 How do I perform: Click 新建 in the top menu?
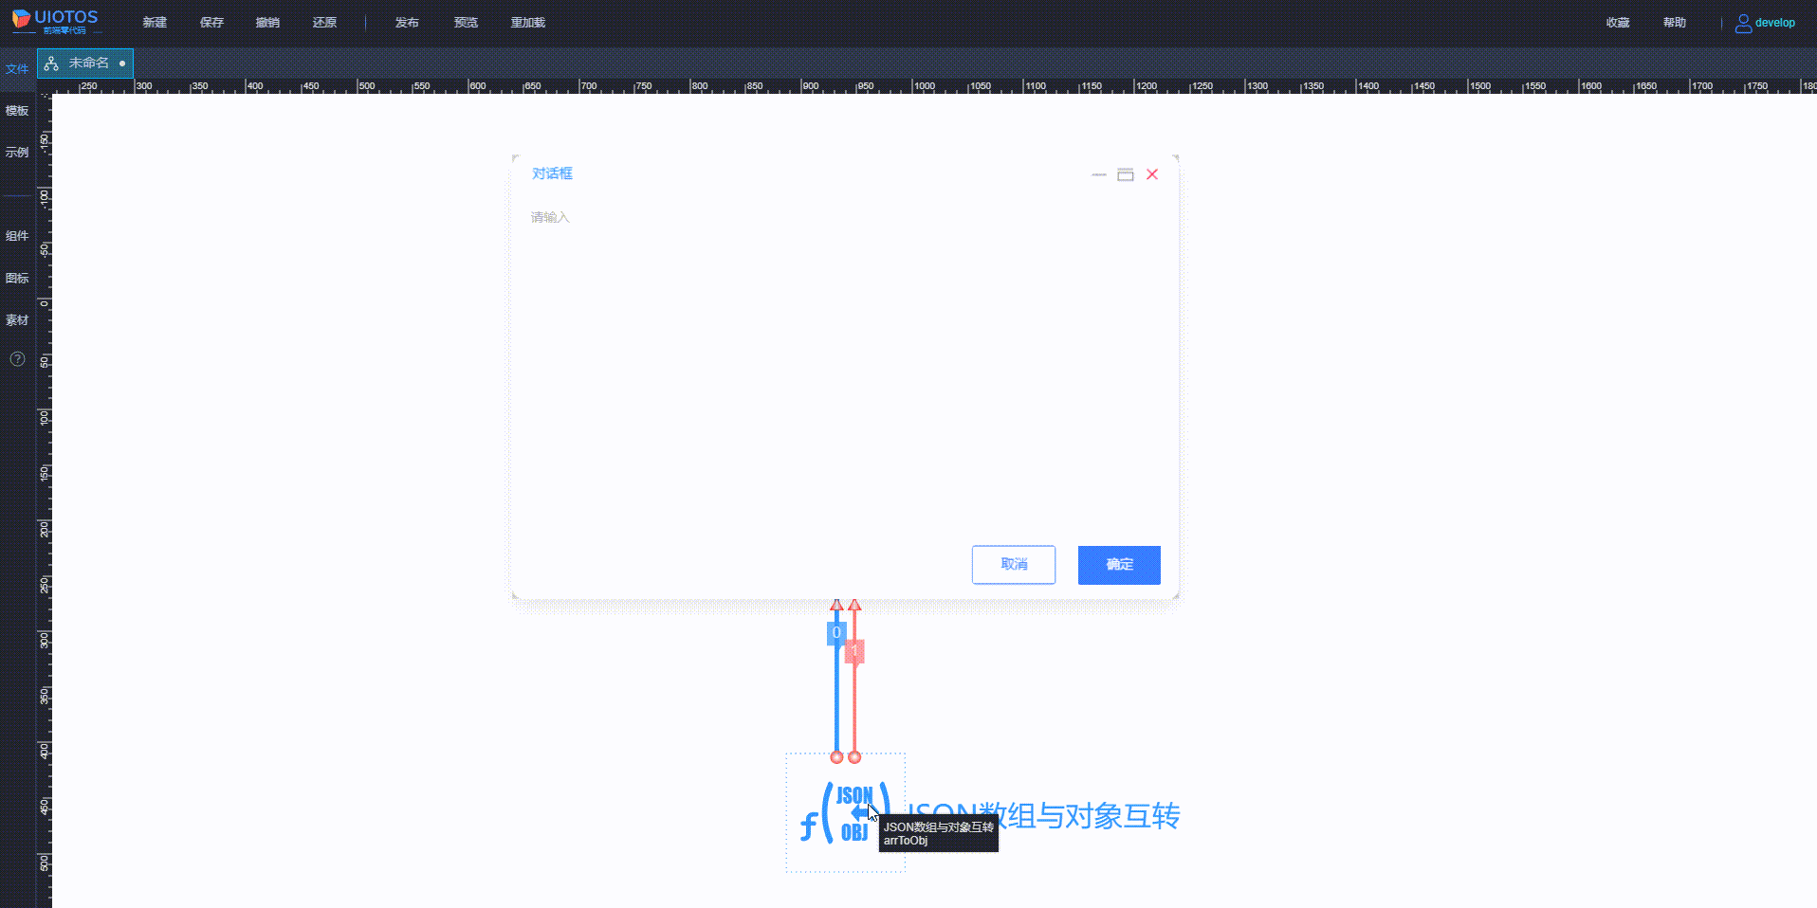tap(154, 22)
